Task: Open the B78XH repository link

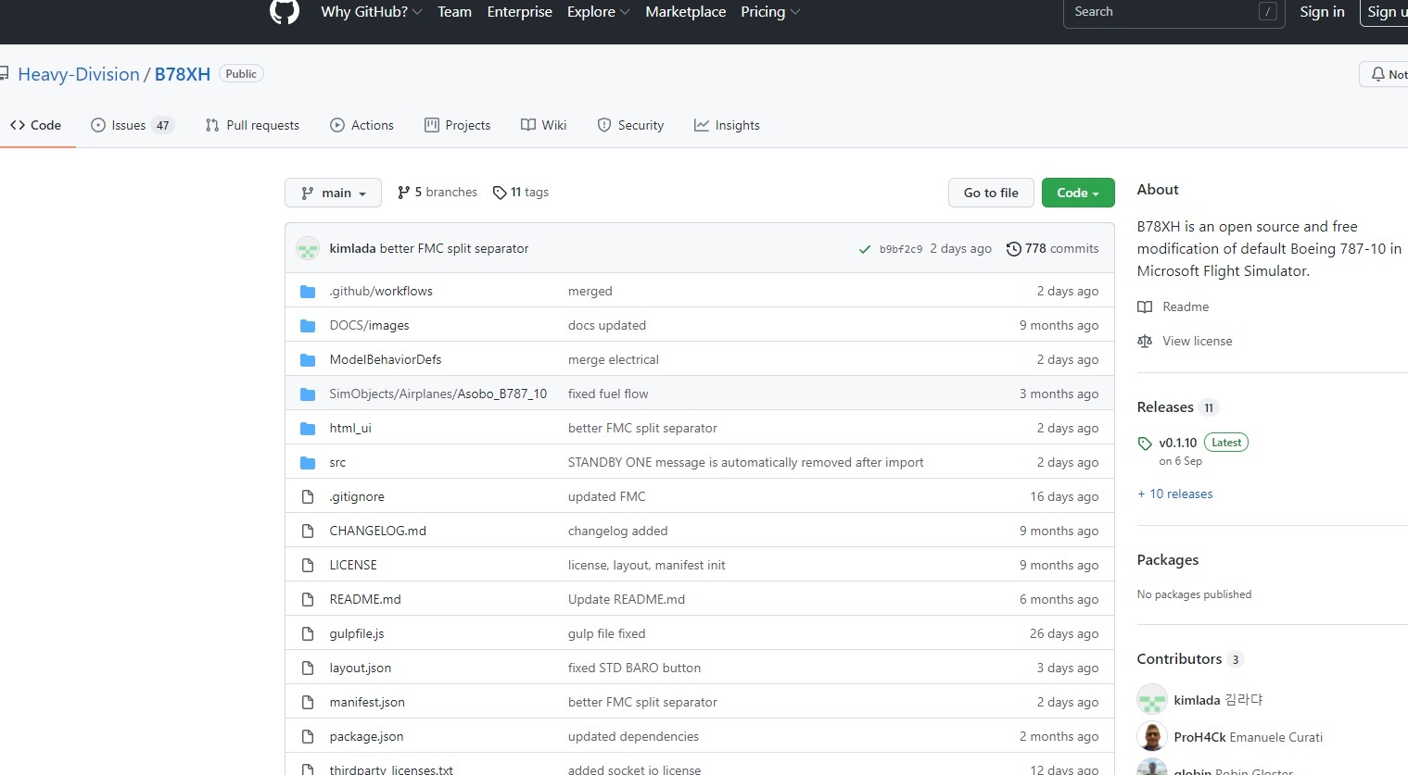Action: click(x=183, y=74)
